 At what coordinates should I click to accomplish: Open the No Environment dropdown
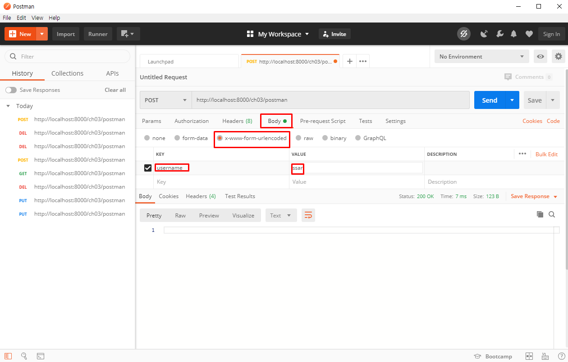pyautogui.click(x=481, y=56)
